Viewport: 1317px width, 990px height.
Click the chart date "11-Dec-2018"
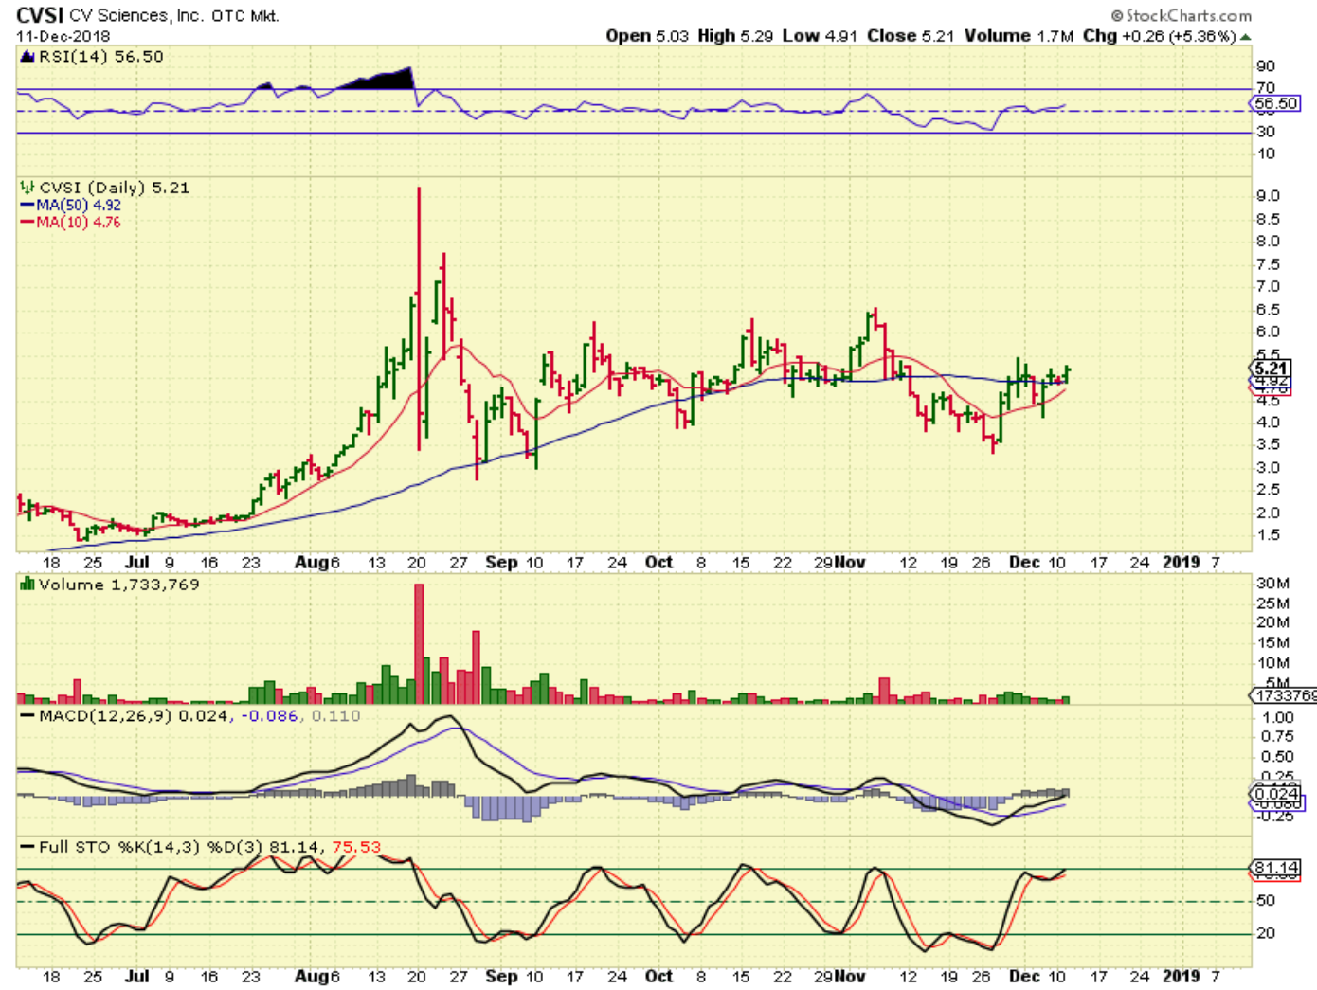(x=63, y=36)
